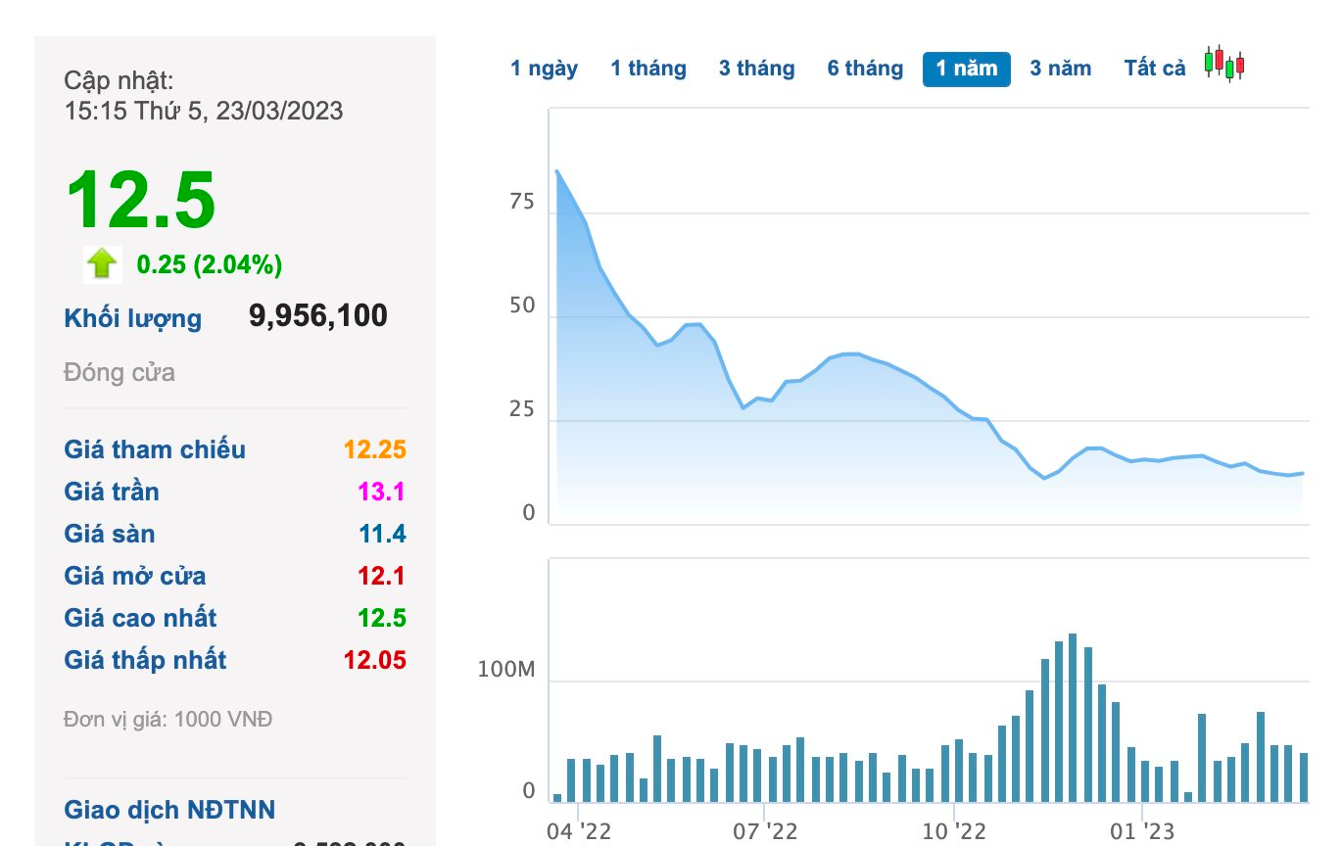Show the 3 tháng chart period
The width and height of the screenshot is (1342, 846).
click(x=756, y=69)
